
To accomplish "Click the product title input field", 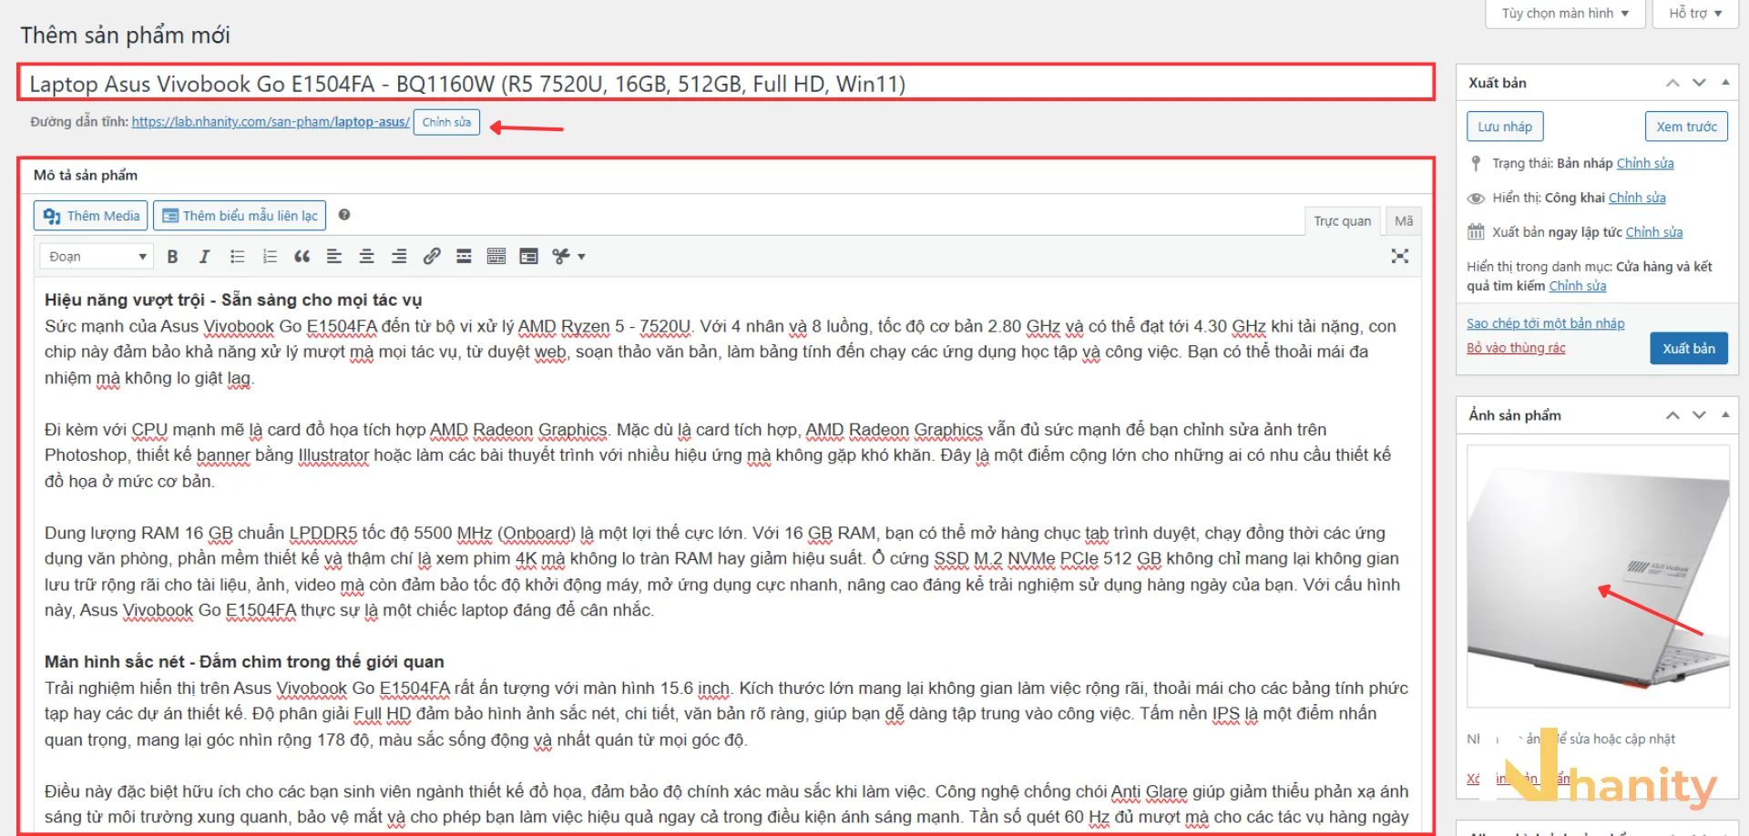I will [726, 83].
